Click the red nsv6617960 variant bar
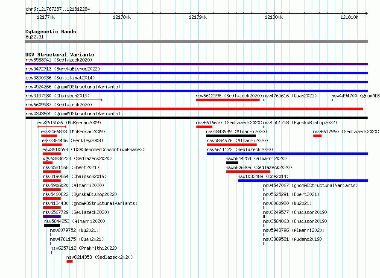The width and height of the screenshot is (380, 278). coord(318,136)
